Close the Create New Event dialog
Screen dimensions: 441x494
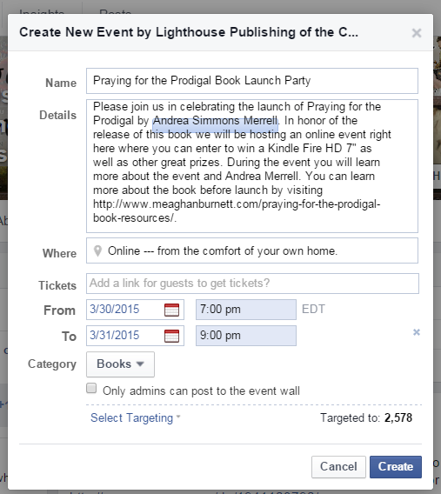click(x=417, y=33)
